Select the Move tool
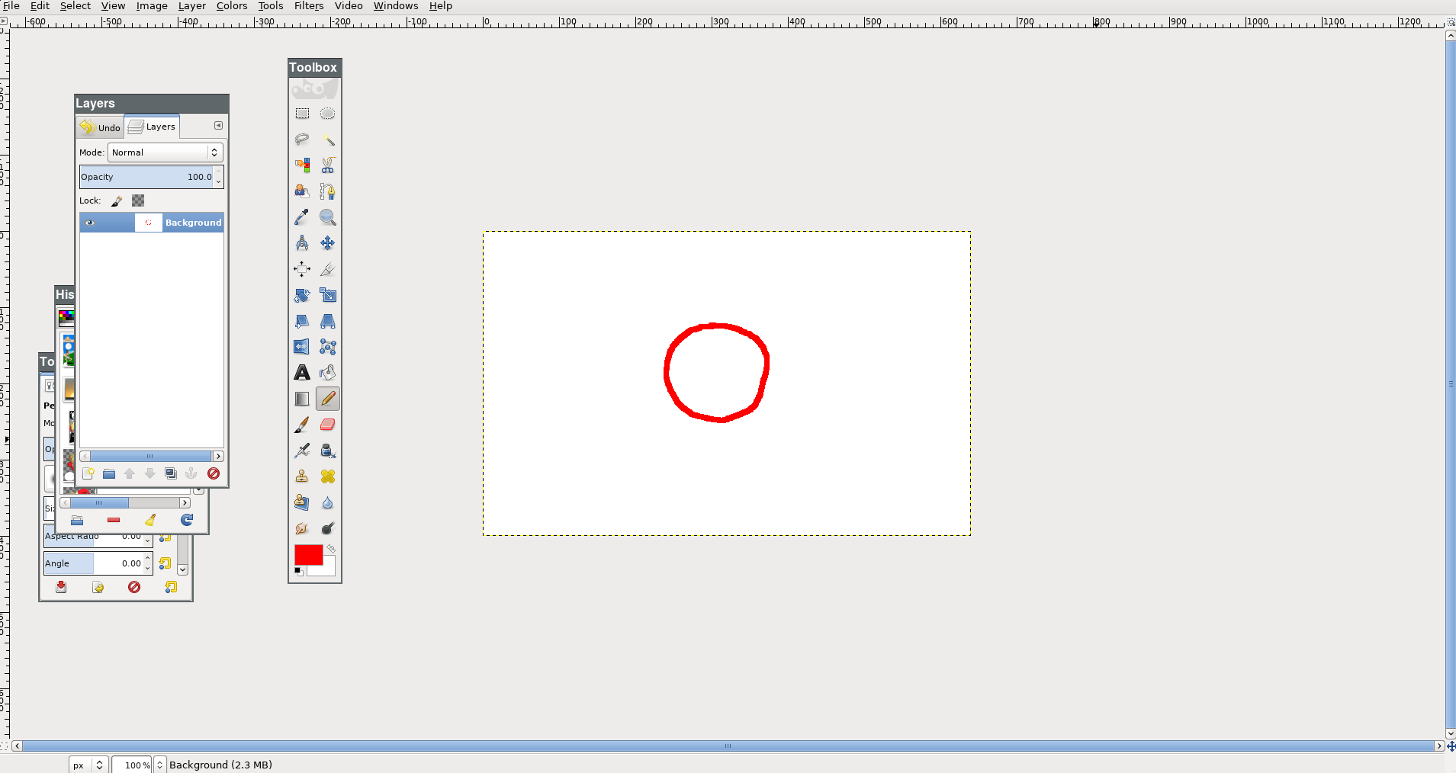Viewport: 1456px width, 773px height. click(x=327, y=243)
